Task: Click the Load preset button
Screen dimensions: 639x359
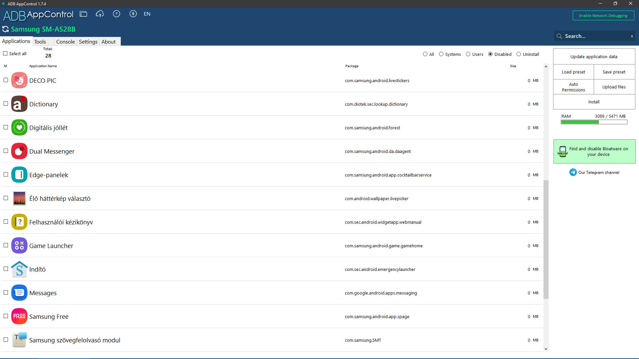Action: (573, 72)
